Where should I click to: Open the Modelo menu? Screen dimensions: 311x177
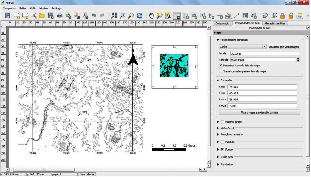(x=44, y=8)
